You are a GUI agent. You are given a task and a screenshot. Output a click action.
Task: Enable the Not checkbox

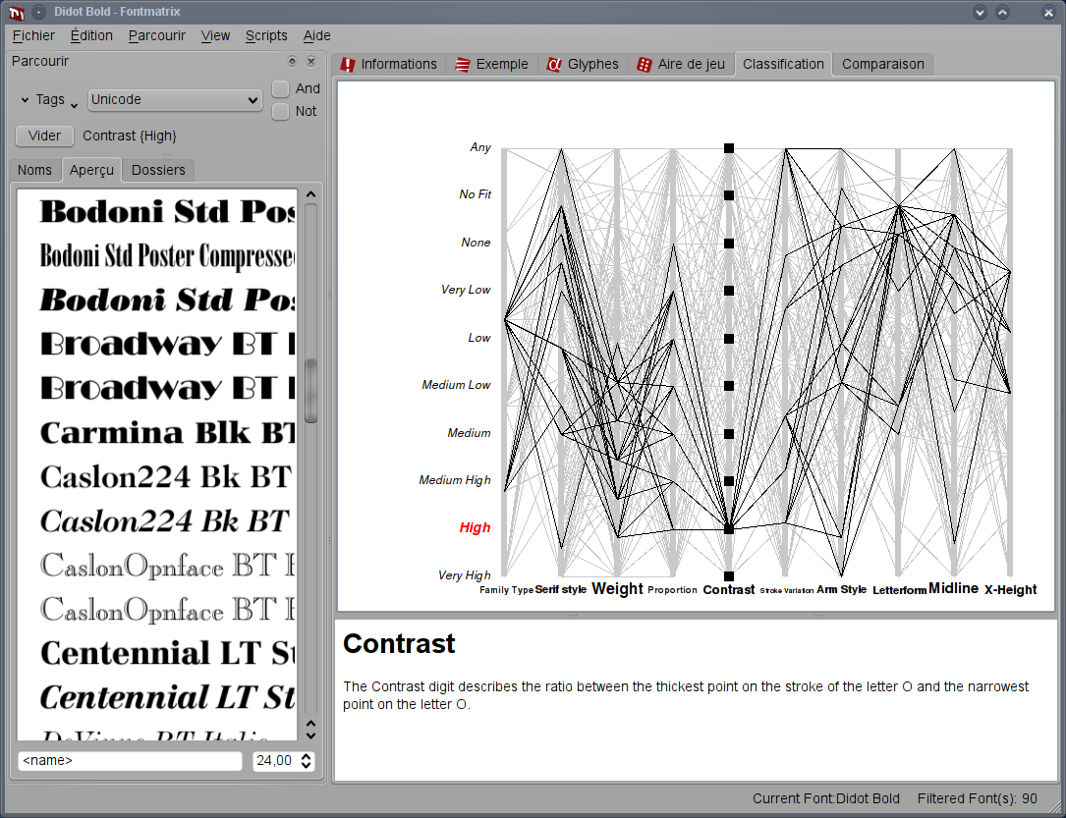[x=281, y=111]
